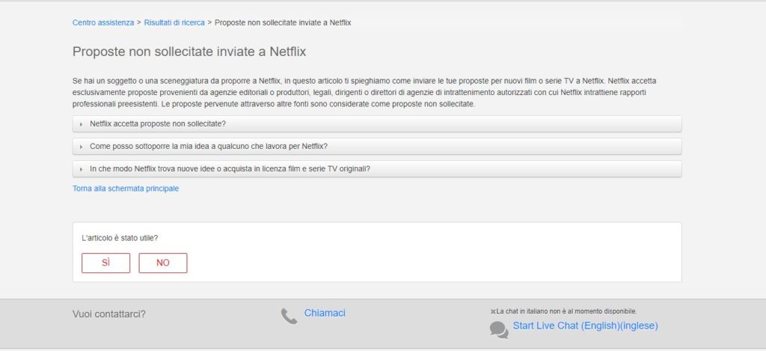Click the NO feedback button
The height and width of the screenshot is (351, 766).
pyautogui.click(x=162, y=263)
